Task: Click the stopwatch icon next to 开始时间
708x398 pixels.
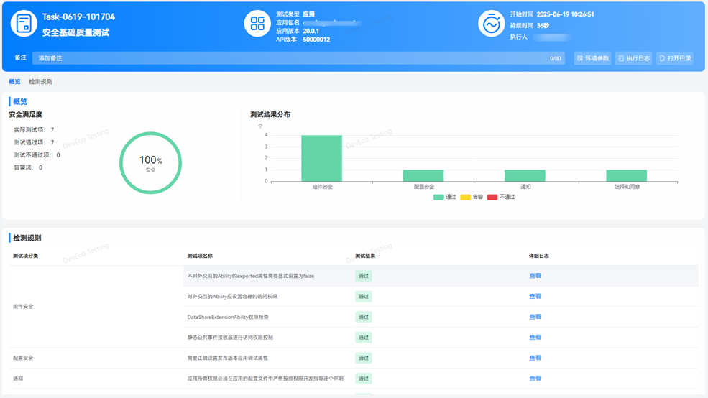Action: [491, 24]
